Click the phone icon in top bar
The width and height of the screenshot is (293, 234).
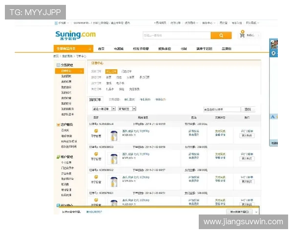click(56, 23)
